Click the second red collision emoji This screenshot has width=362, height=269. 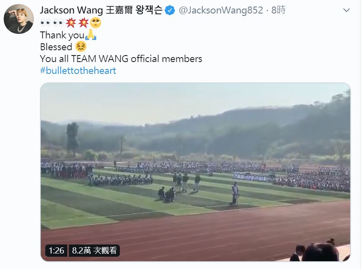[83, 22]
